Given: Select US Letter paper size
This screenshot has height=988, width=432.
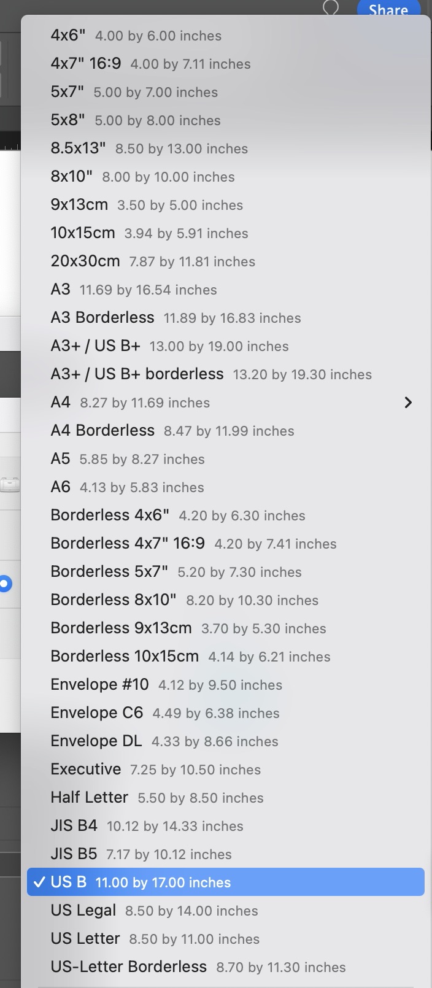Looking at the screenshot, I should [155, 938].
